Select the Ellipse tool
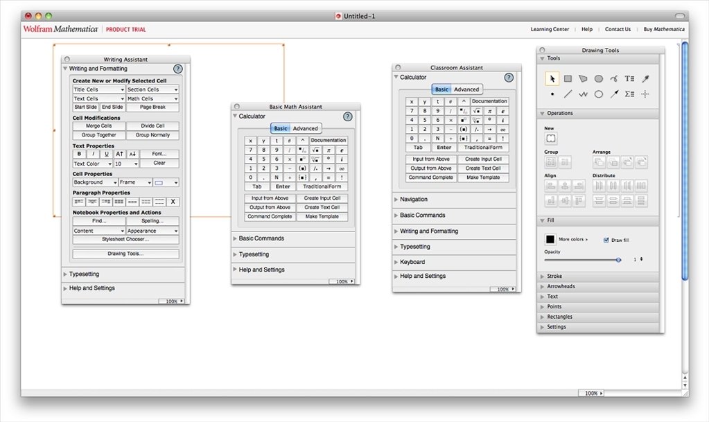 [x=599, y=78]
